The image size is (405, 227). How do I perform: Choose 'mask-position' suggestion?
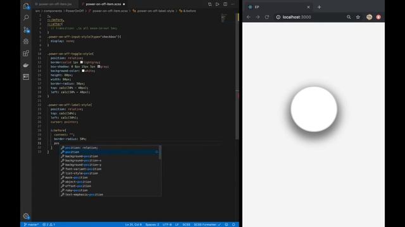pyautogui.click(x=109, y=178)
